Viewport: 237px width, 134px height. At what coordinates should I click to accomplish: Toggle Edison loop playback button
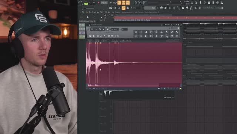[92, 29]
